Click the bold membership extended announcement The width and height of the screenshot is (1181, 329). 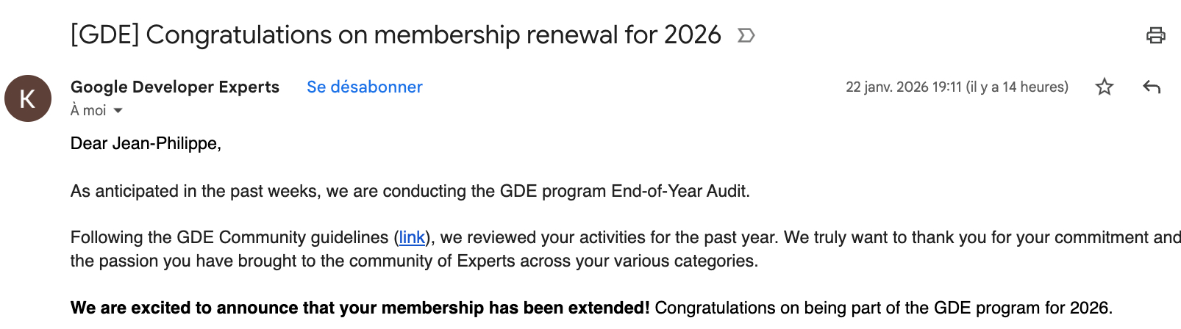coord(360,308)
